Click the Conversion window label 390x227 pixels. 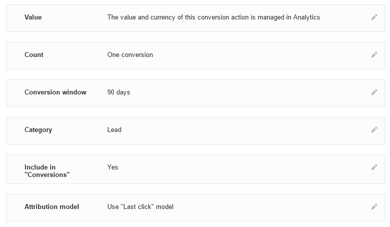pos(56,92)
